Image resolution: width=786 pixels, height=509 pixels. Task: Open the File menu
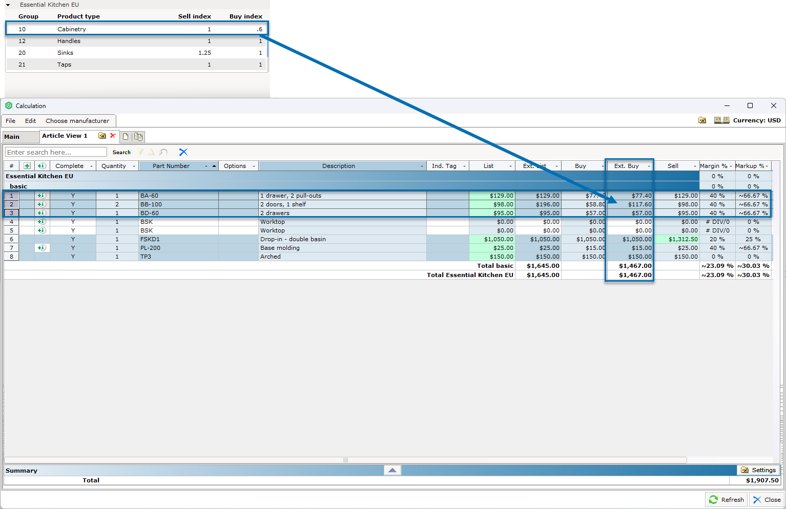click(x=10, y=121)
